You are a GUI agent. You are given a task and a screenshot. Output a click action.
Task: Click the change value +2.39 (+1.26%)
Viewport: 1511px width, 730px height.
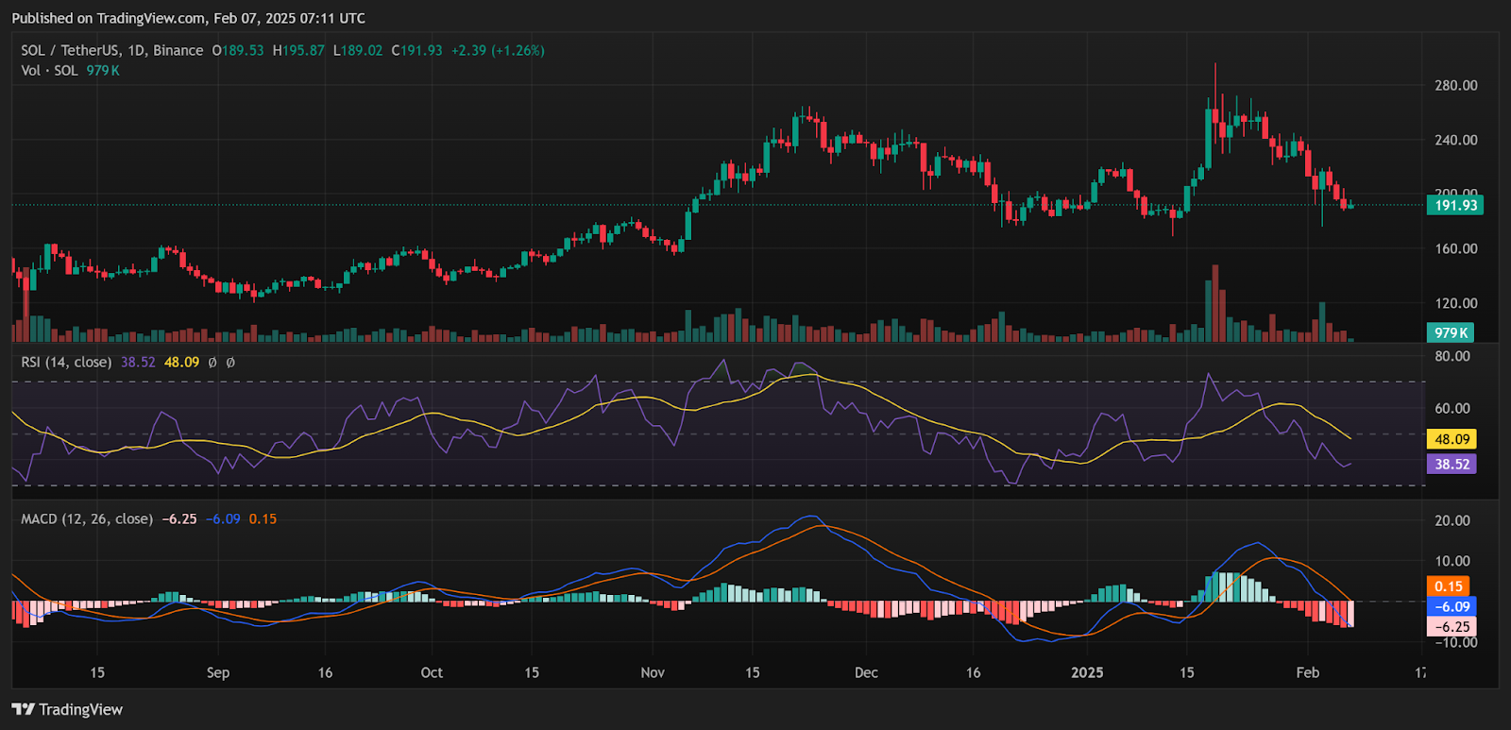pyautogui.click(x=498, y=51)
